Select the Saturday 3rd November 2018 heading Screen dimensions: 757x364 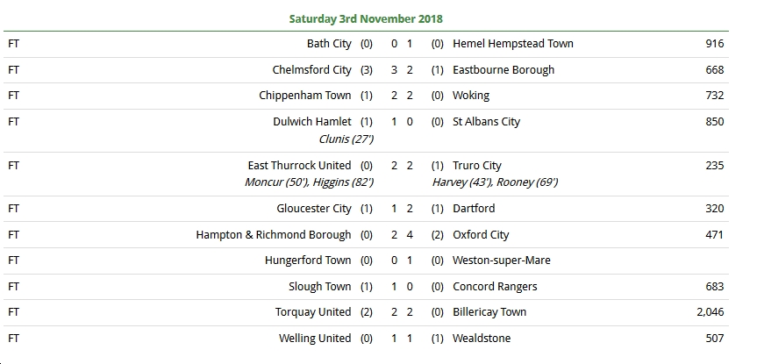click(x=366, y=18)
